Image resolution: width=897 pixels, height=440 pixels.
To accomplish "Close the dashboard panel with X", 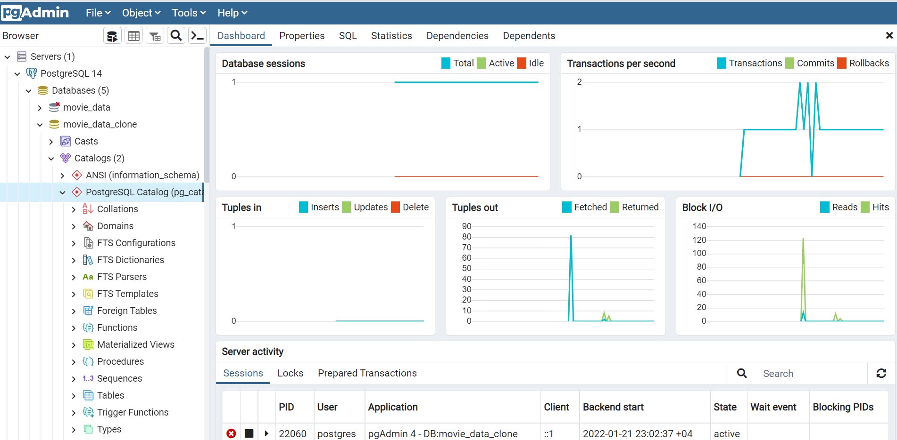I will click(889, 35).
